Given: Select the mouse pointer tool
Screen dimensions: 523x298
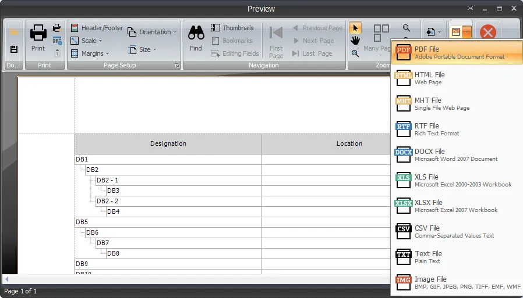Looking at the screenshot, I should tap(355, 28).
